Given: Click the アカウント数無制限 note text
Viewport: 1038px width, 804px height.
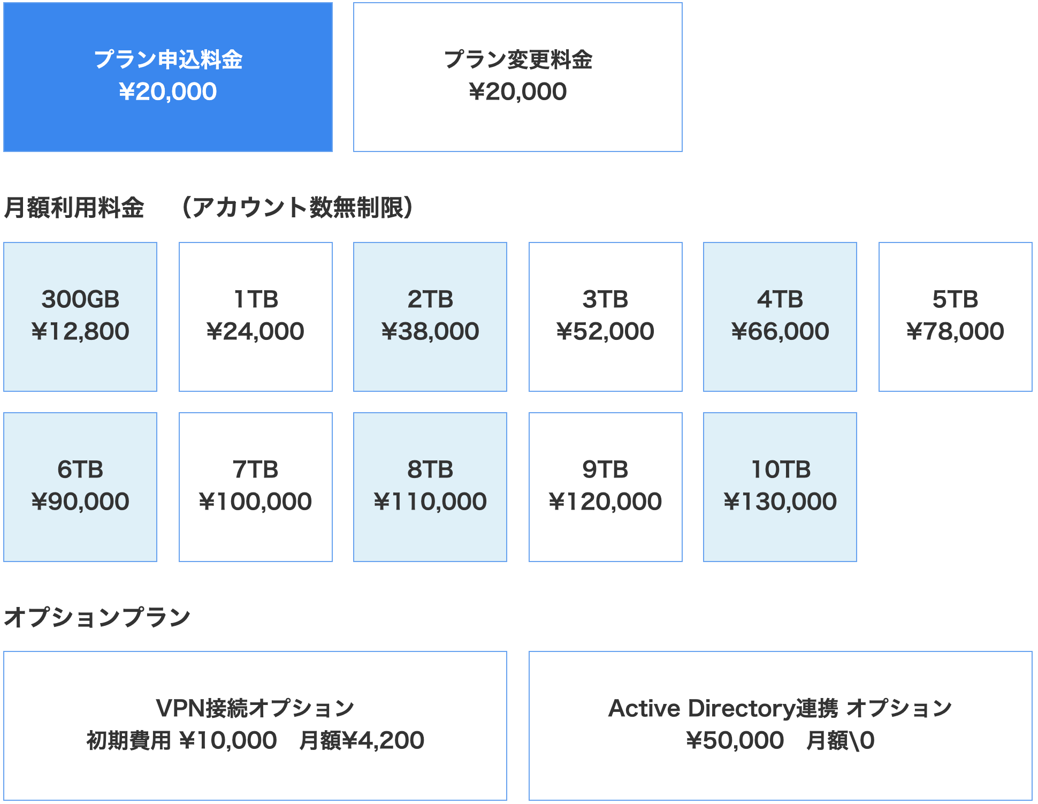Looking at the screenshot, I should 297,208.
